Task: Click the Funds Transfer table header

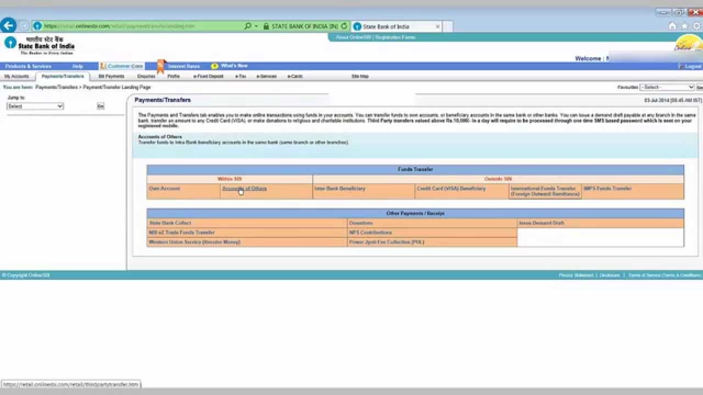Action: coord(415,170)
